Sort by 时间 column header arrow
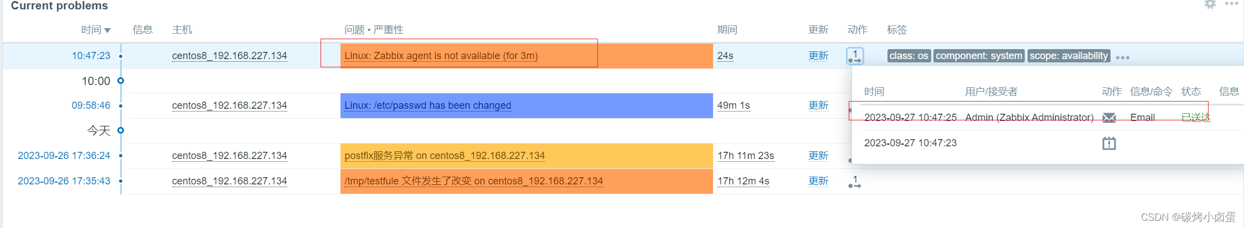Image resolution: width=1244 pixels, height=228 pixels. pyautogui.click(x=107, y=30)
